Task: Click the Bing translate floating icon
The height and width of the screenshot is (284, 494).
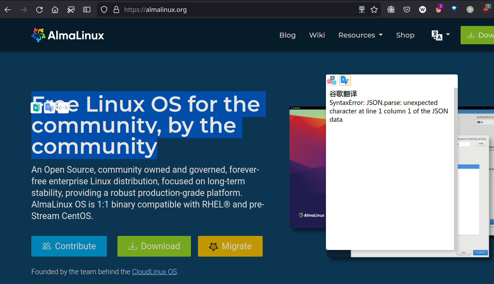Action: (36, 108)
